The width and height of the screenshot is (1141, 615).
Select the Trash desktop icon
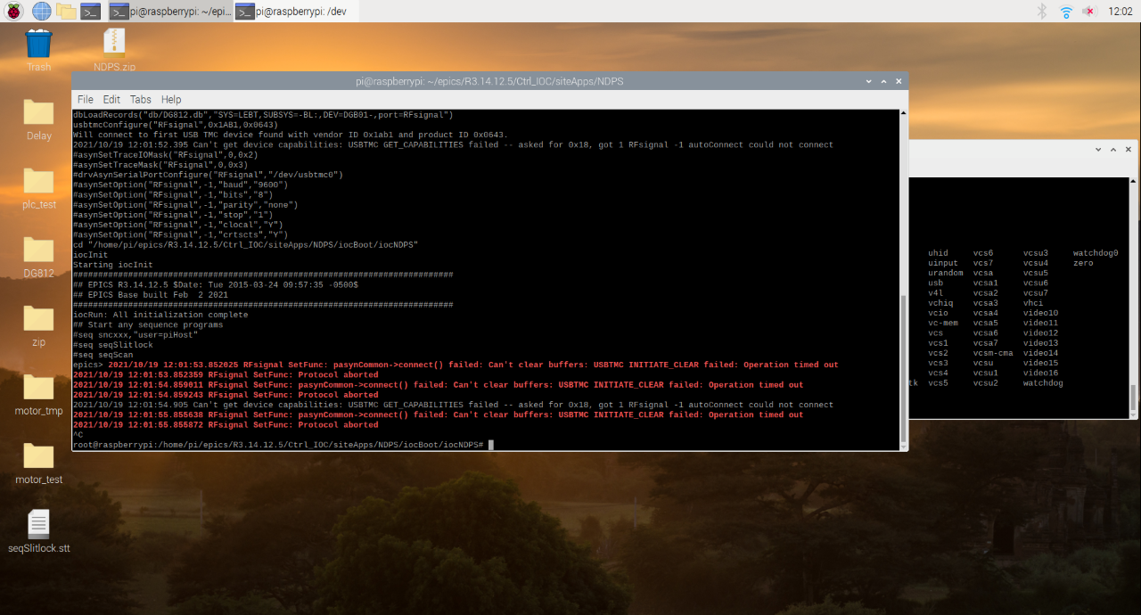(39, 51)
